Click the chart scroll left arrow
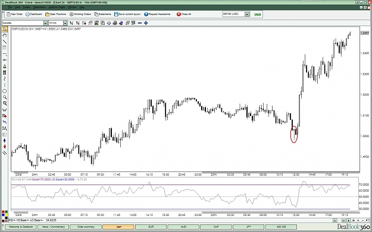The width and height of the screenshot is (372, 232). [335, 220]
